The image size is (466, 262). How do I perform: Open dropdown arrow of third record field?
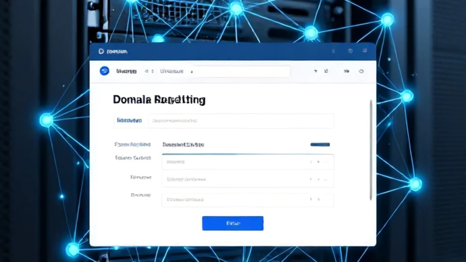coord(318,199)
